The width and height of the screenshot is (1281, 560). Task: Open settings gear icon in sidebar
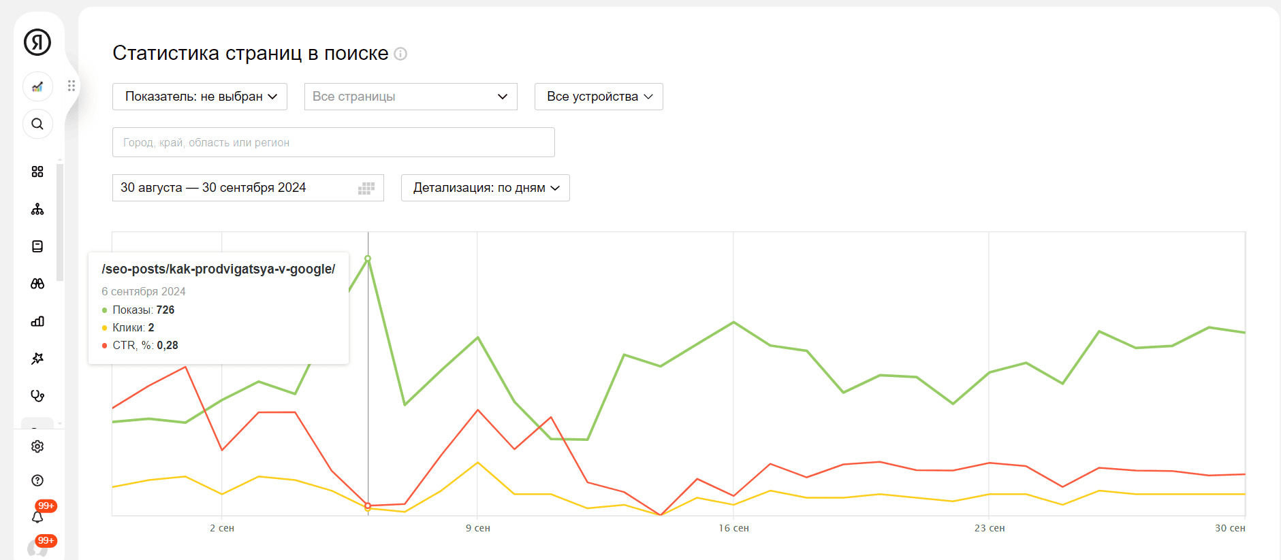[x=37, y=446]
